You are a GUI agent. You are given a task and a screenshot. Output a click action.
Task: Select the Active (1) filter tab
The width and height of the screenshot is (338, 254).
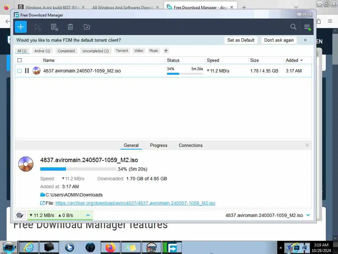click(x=42, y=51)
